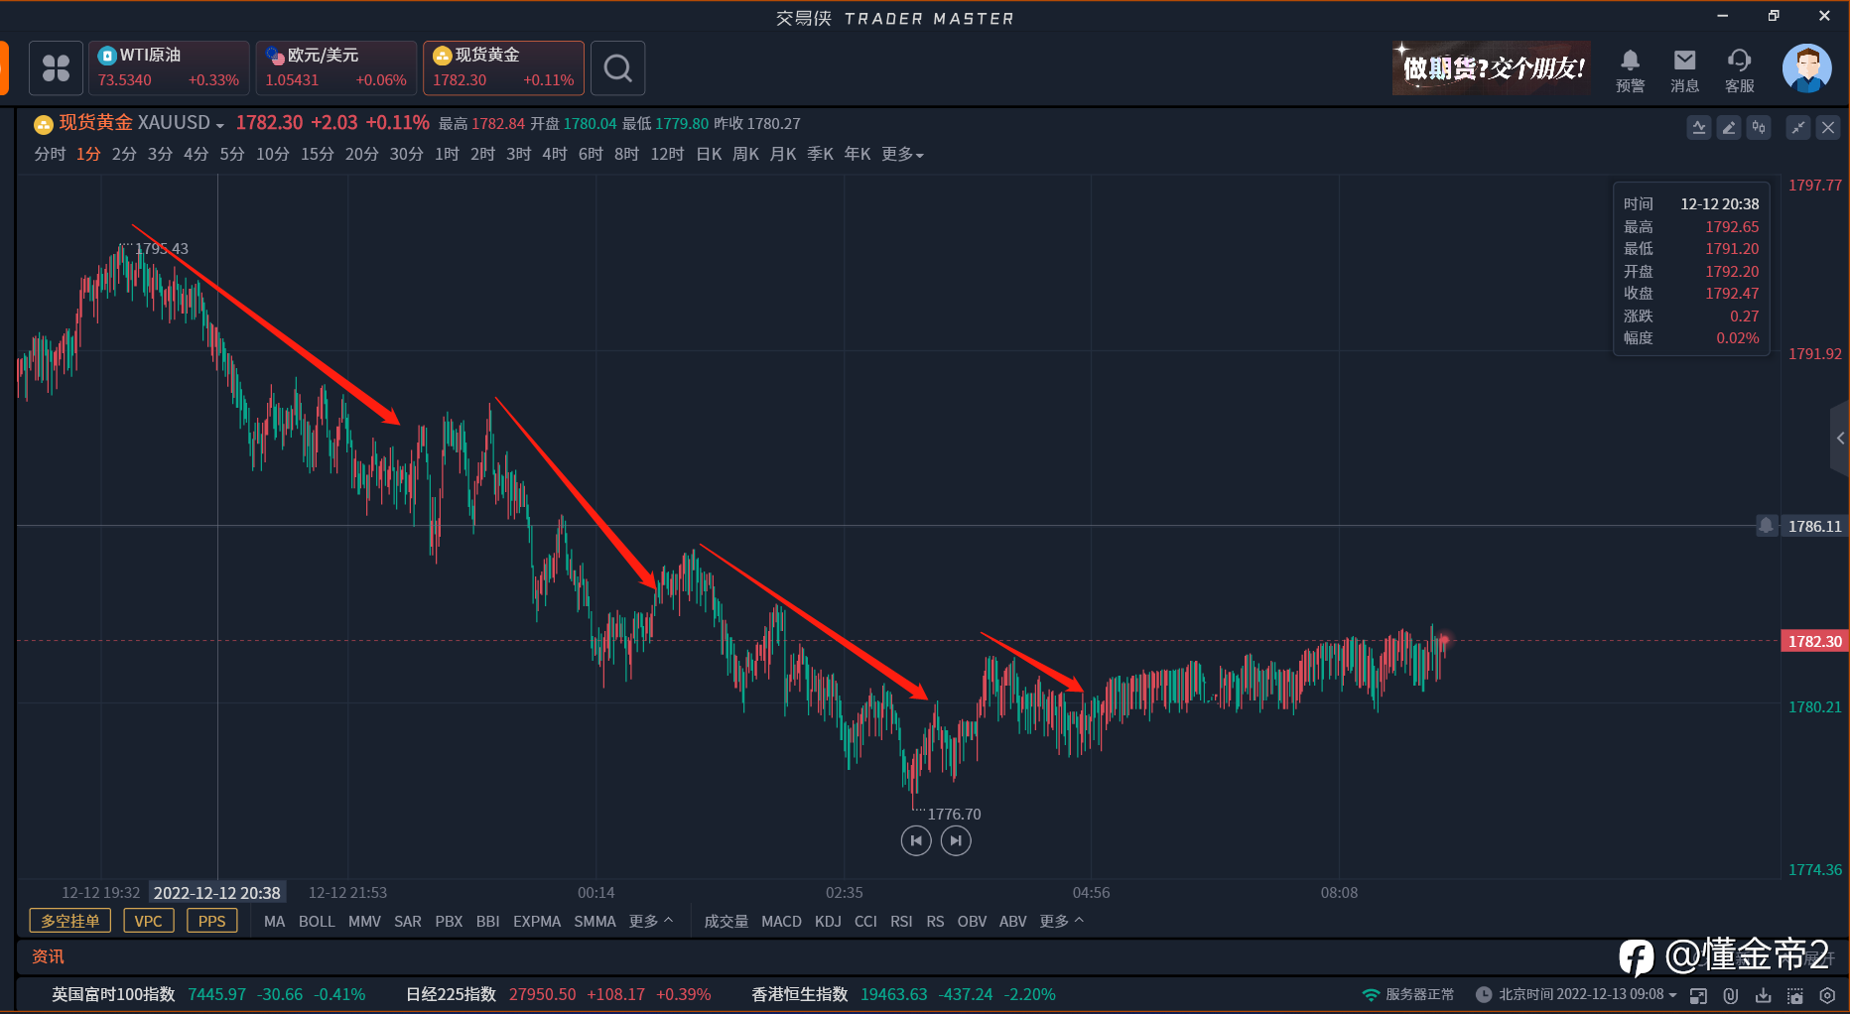Step to next candle button
This screenshot has height=1014, width=1850.
click(956, 840)
